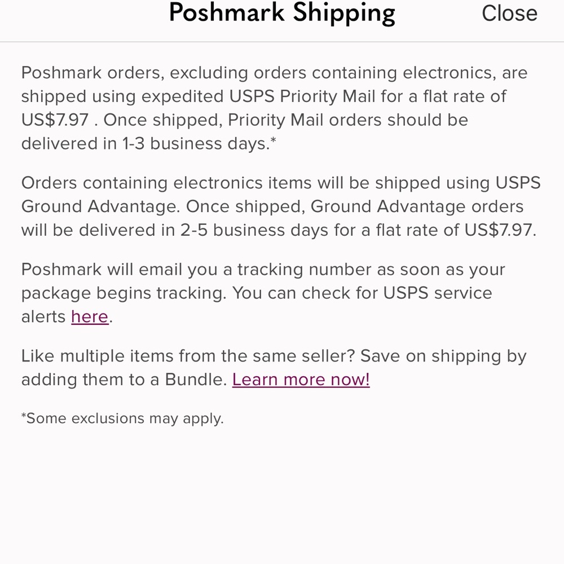Click the 'Poshmark Shipping' header title
The width and height of the screenshot is (564, 564).
point(282,12)
